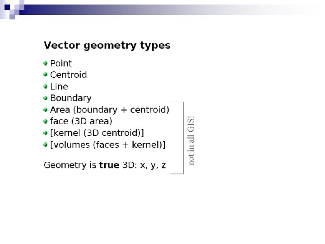The width and height of the screenshot is (325, 244).
Task: Select the green bullet next to Line
Action: pyautogui.click(x=46, y=86)
